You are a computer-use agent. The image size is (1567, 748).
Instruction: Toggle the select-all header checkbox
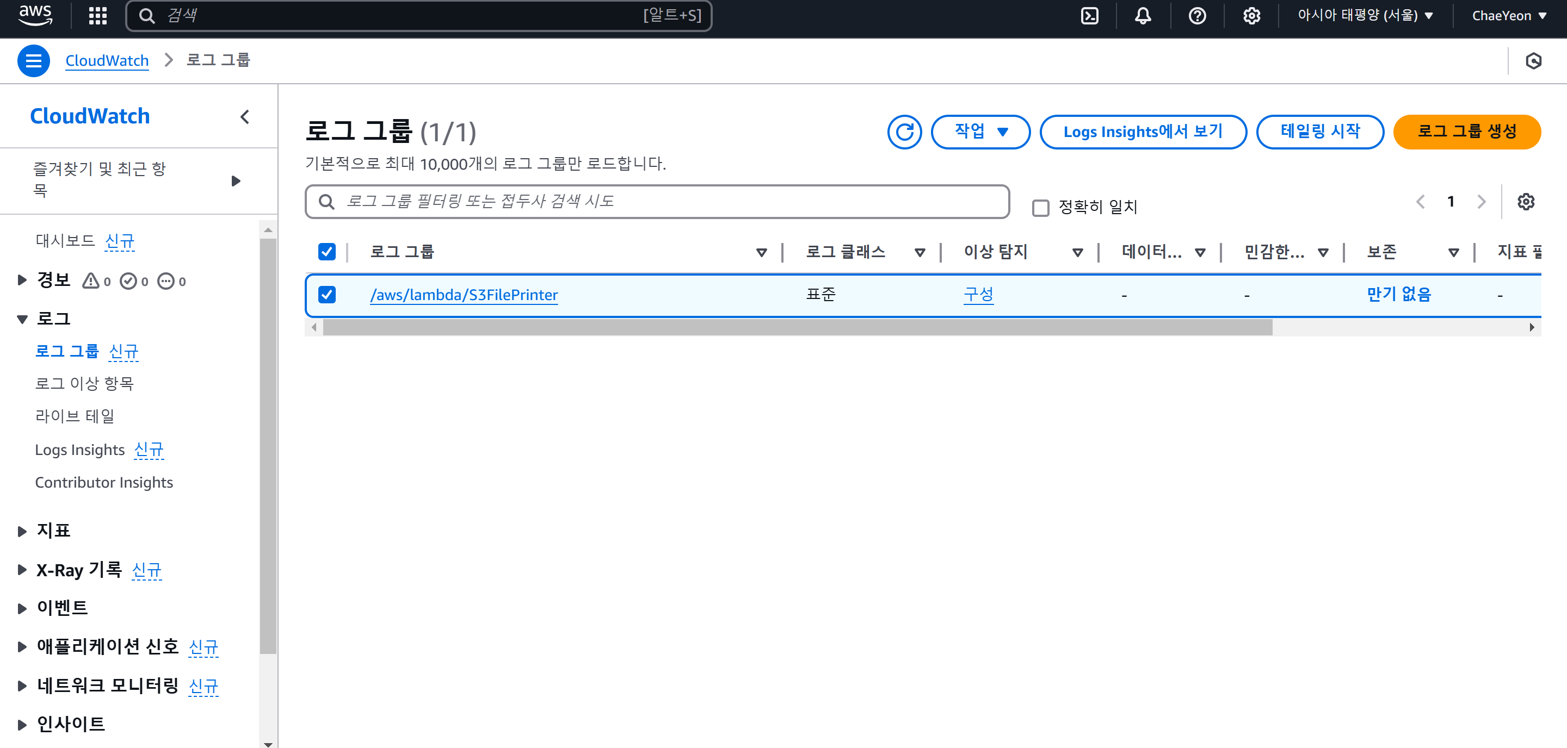(x=326, y=252)
